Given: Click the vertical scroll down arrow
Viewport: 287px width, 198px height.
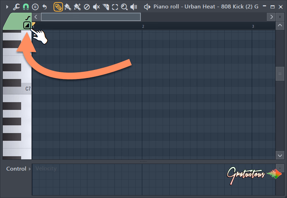Looking at the screenshot, I should click(280, 156).
